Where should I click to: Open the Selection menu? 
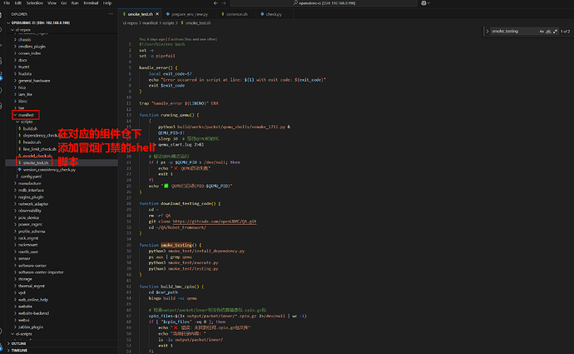pos(35,3)
